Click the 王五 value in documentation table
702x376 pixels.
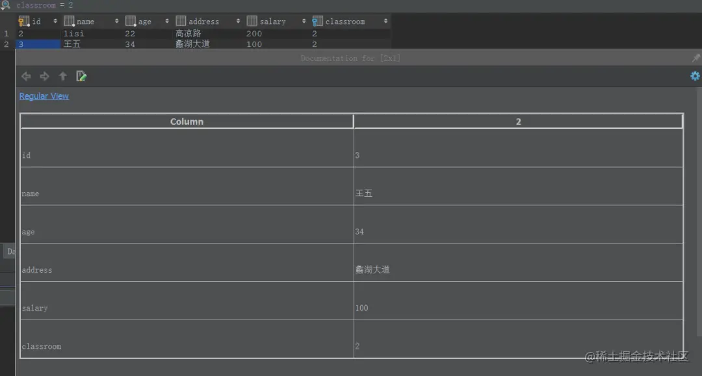(x=364, y=193)
